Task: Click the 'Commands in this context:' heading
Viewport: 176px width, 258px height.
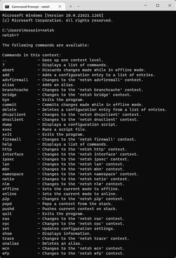Action: click(x=32, y=55)
